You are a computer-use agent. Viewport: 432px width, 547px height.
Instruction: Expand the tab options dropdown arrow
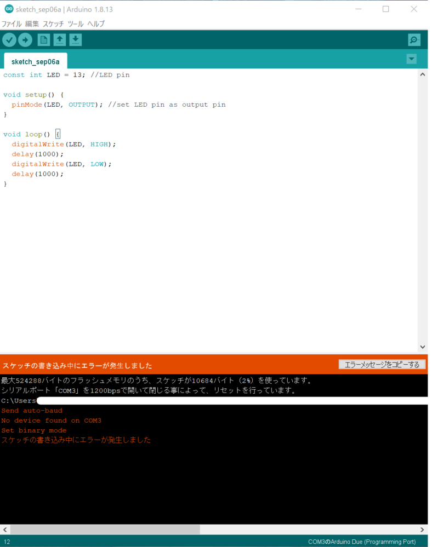pos(411,59)
